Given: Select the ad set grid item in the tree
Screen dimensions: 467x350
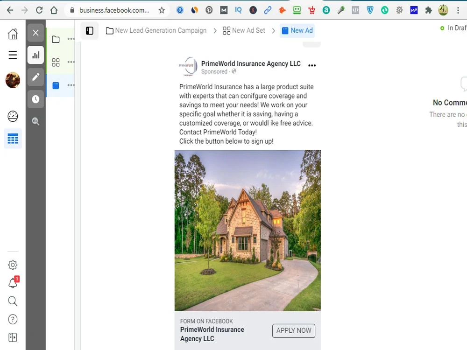Looking at the screenshot, I should [56, 62].
